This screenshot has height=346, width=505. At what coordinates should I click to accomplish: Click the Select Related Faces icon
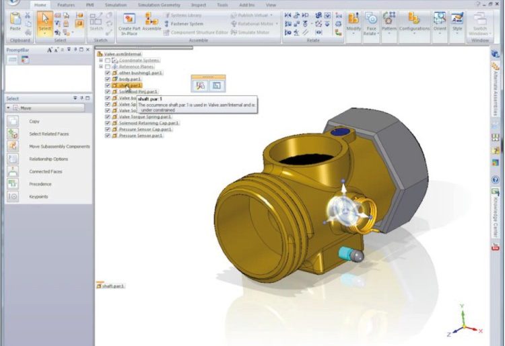13,134
